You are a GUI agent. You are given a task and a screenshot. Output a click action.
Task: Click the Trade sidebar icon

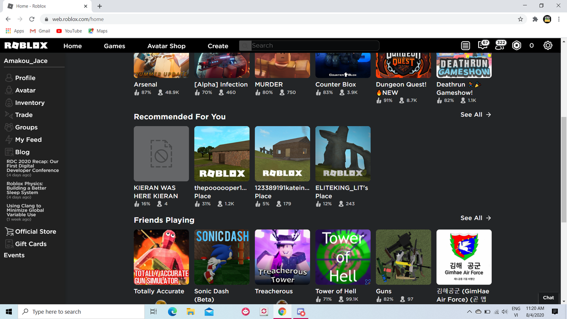pos(9,115)
